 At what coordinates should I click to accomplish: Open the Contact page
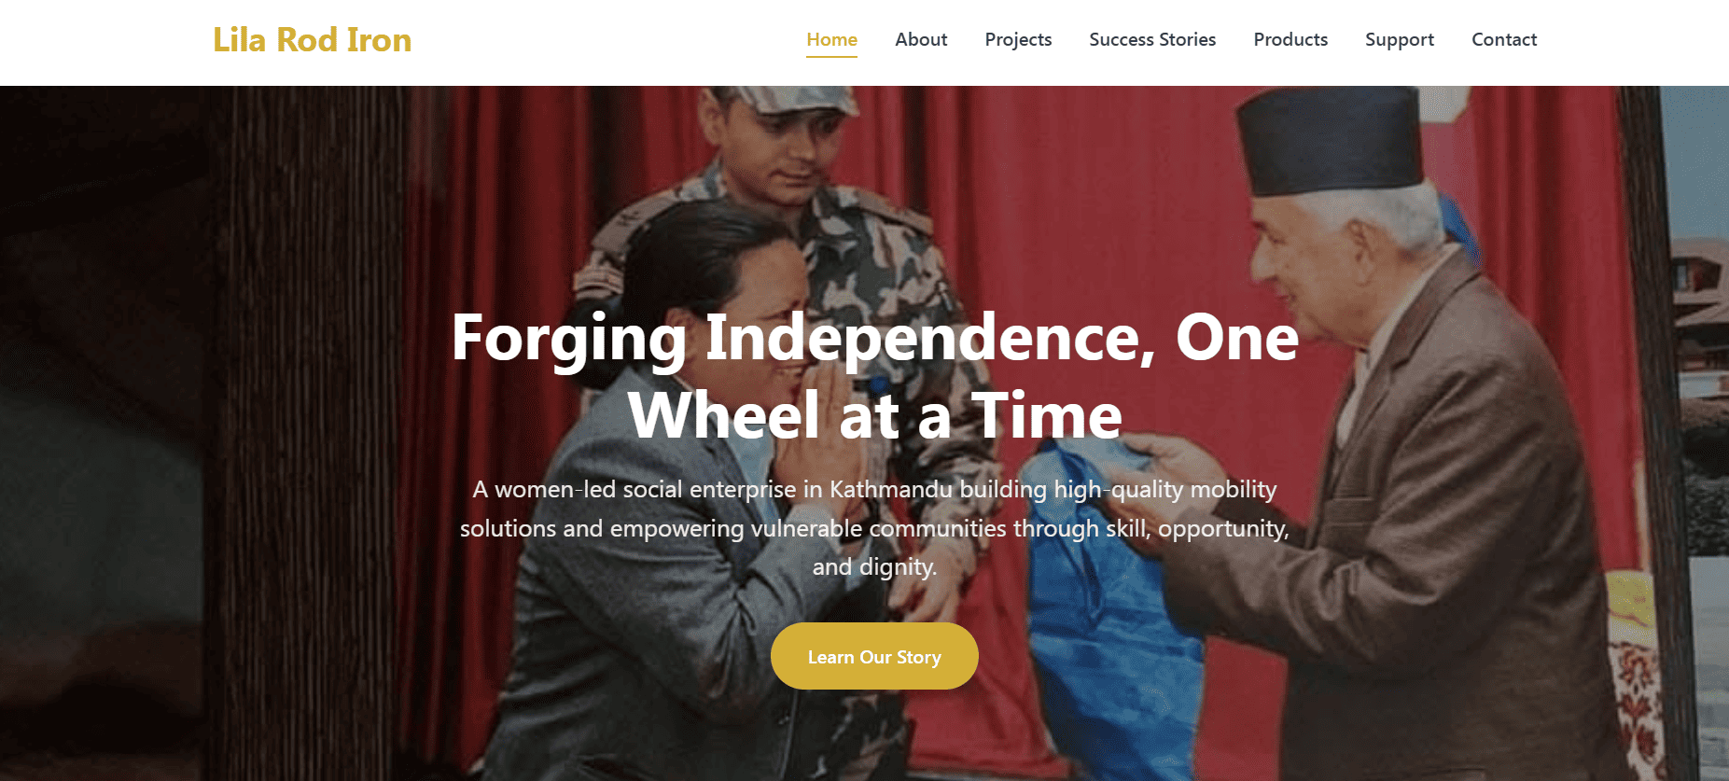coord(1504,39)
